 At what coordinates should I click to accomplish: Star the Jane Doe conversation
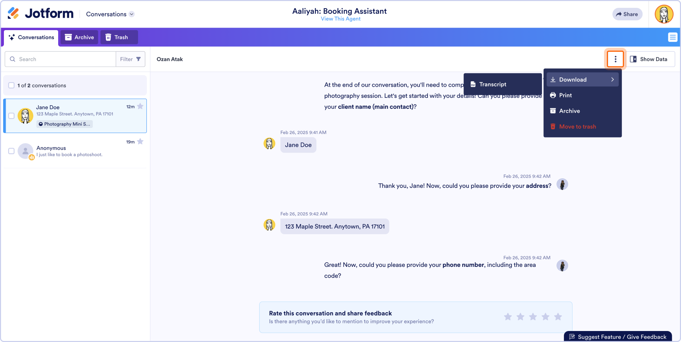pyautogui.click(x=140, y=106)
